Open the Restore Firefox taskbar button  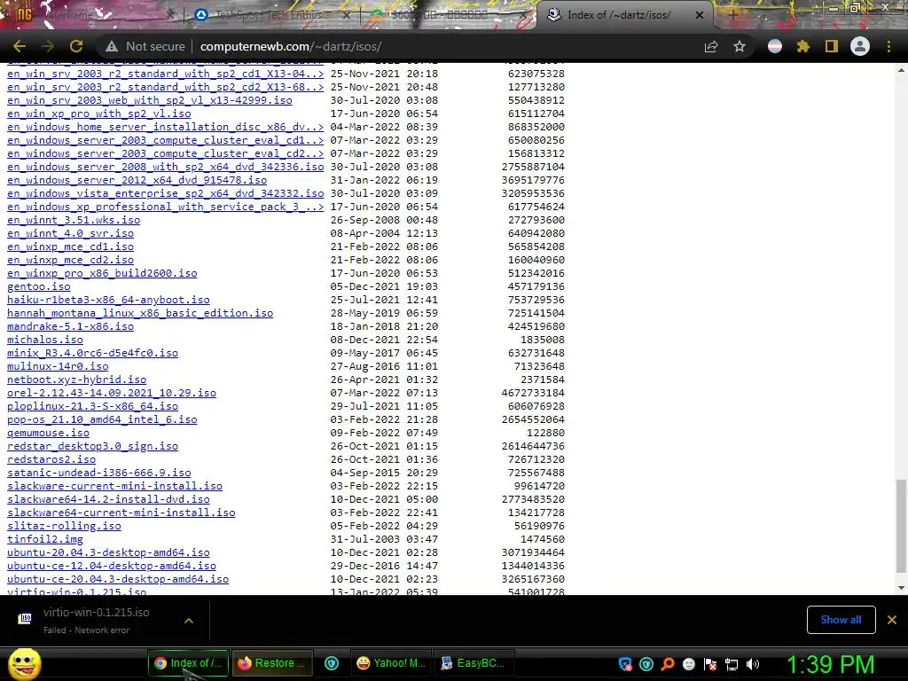272,663
